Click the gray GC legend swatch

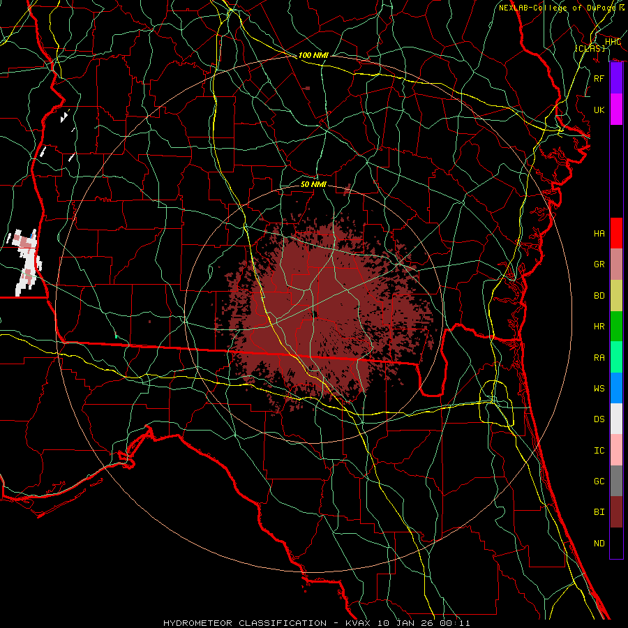point(616,481)
